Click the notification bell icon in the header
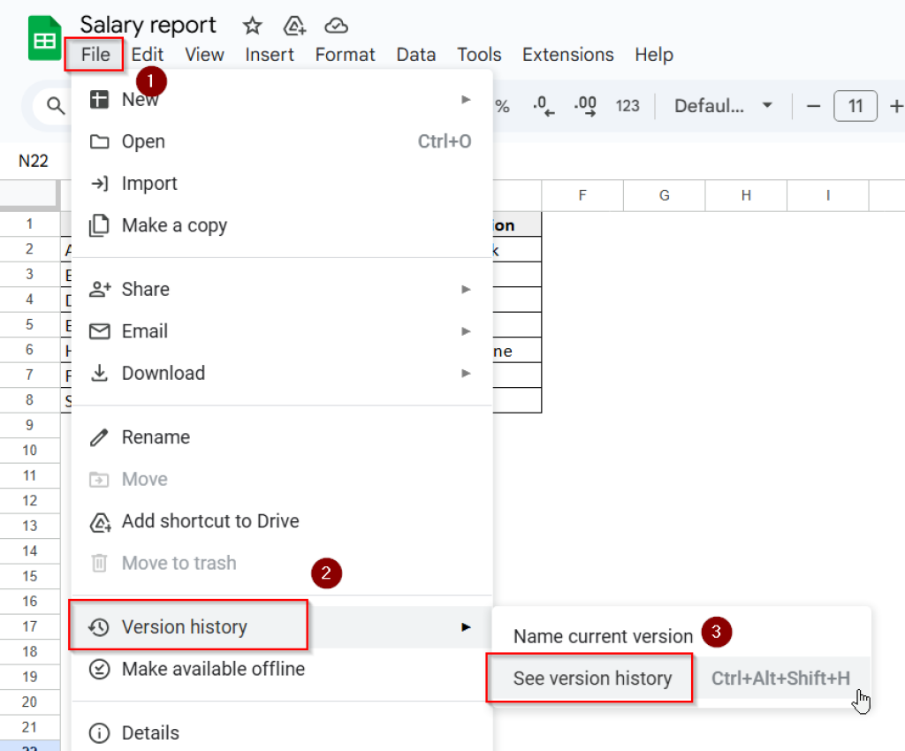This screenshot has height=751, width=905. click(294, 25)
